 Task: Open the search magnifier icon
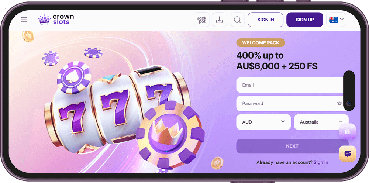pyautogui.click(x=237, y=20)
